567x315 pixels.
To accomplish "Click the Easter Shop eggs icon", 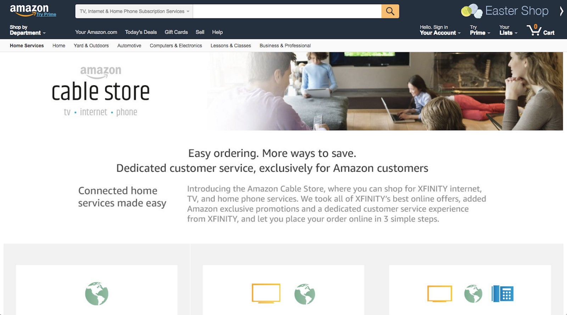I will point(472,11).
